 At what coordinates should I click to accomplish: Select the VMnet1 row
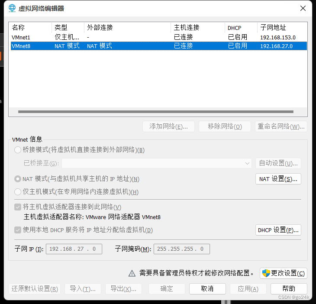(x=159, y=37)
